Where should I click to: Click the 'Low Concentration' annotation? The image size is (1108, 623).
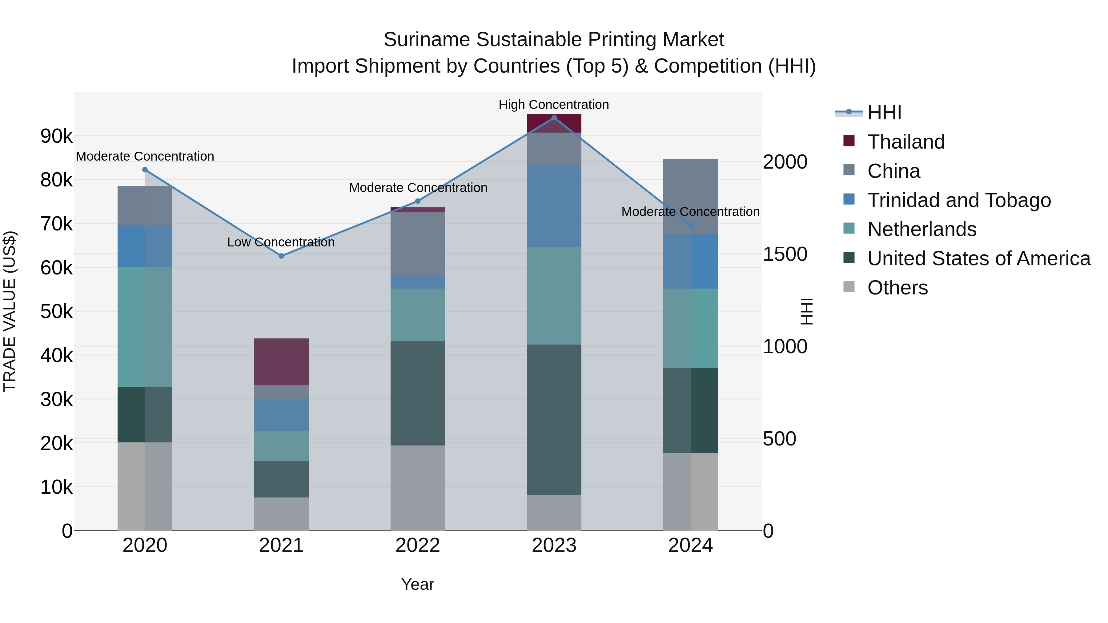tap(281, 242)
